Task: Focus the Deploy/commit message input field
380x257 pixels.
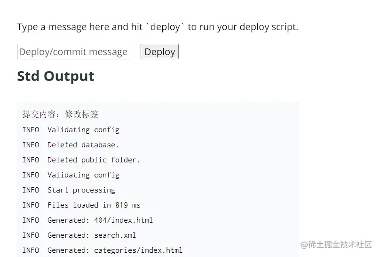Action: [x=74, y=51]
